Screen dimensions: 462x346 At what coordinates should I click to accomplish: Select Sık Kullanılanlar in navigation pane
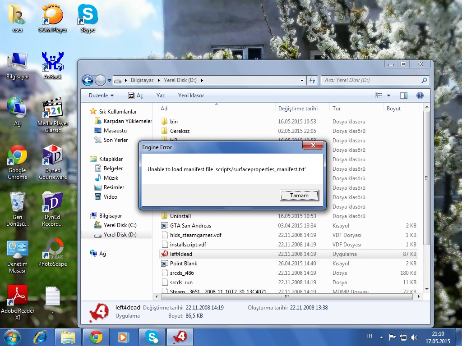click(118, 112)
